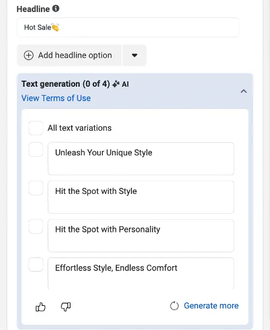Screen dimensions: 270x330
Task: Edit the Effortless Style, Endless Comfort text
Action: 141,273
